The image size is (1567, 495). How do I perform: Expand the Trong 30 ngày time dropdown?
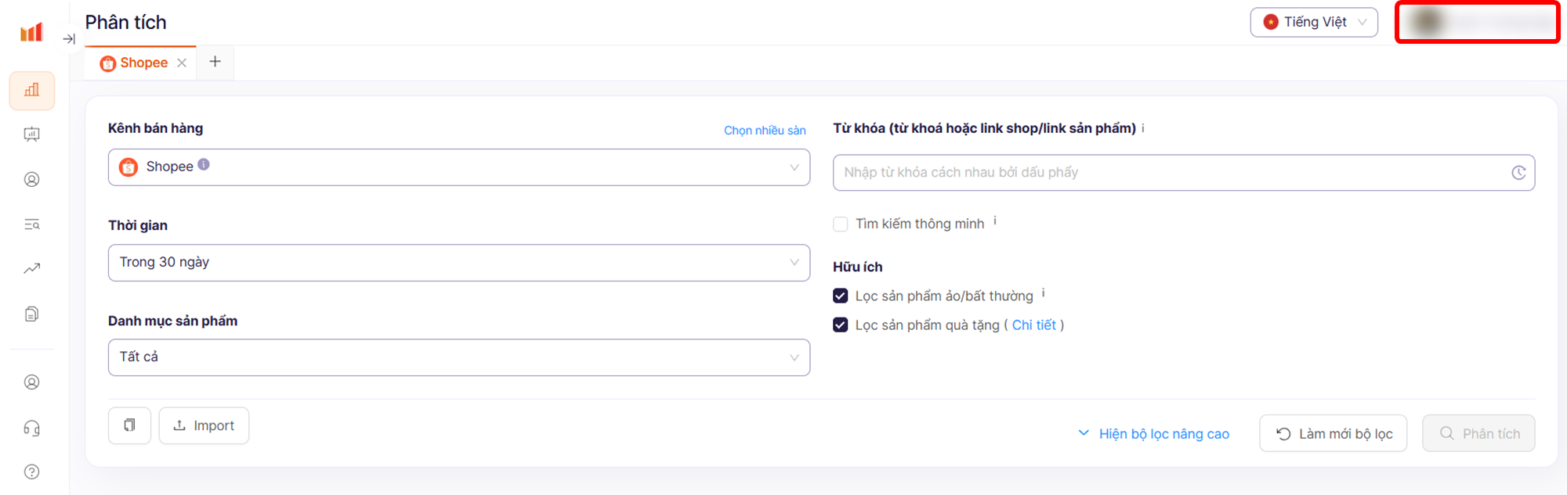pyautogui.click(x=458, y=263)
